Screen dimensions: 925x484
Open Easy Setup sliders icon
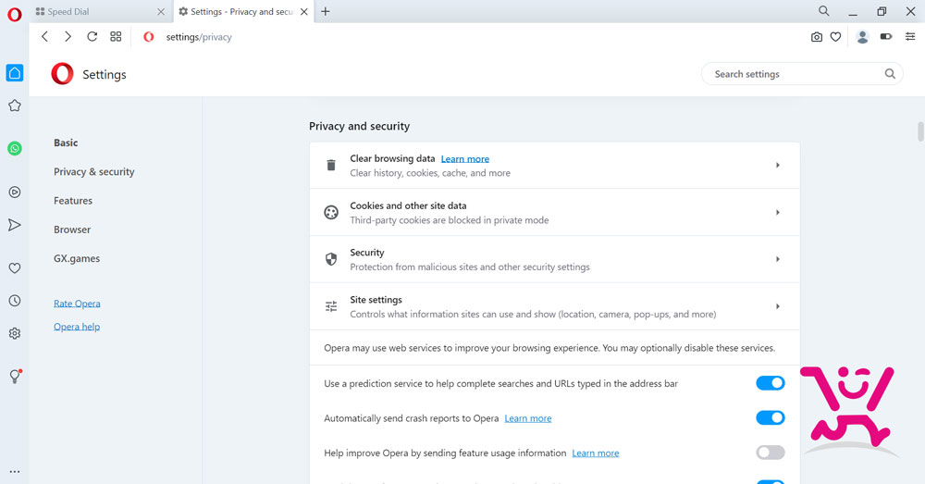[910, 37]
